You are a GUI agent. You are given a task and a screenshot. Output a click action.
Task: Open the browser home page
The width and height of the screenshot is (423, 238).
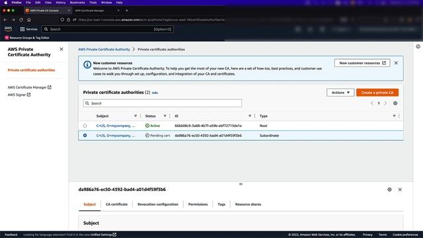pyautogui.click(x=29, y=20)
